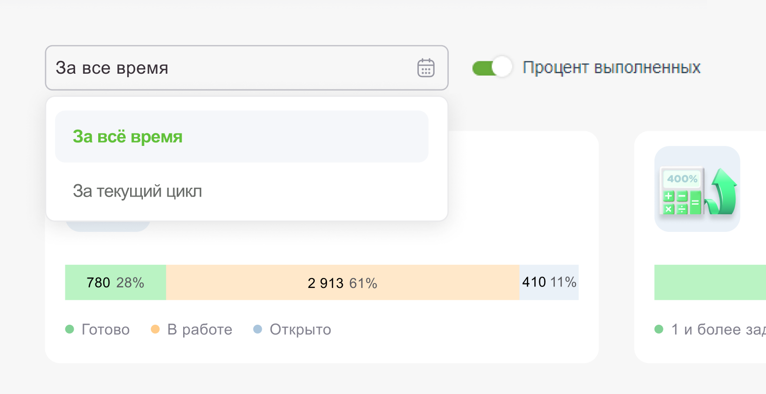Click the В работе legend label
The width and height of the screenshot is (766, 394).
point(200,330)
